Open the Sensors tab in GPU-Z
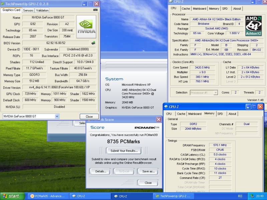Viewport: 267px width, 200px height. point(28,10)
